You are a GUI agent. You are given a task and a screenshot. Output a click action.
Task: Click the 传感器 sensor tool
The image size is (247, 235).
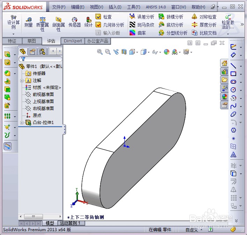(x=74, y=22)
